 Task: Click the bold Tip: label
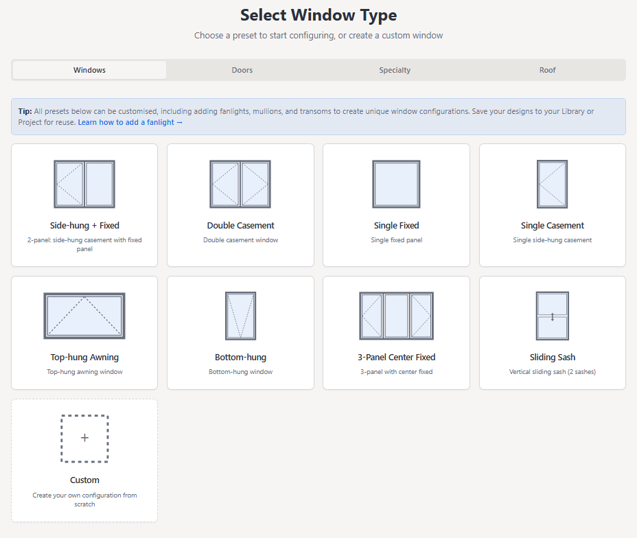25,111
